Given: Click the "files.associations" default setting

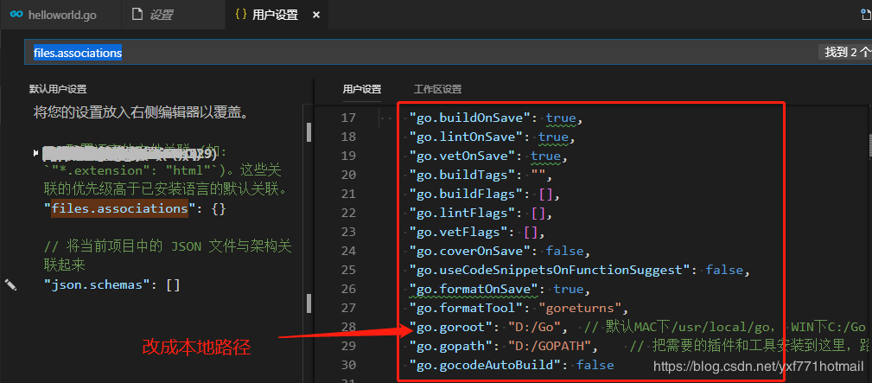Looking at the screenshot, I should click(x=119, y=208).
